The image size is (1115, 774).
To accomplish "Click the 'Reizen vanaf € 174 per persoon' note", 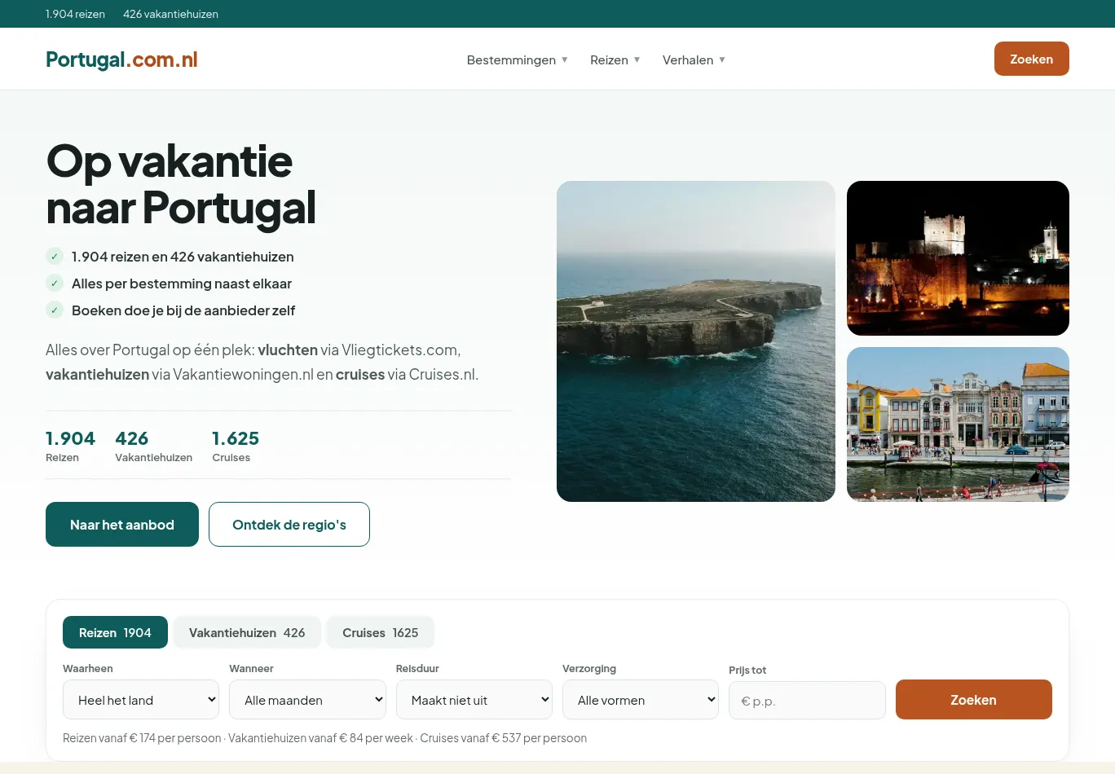I will pyautogui.click(x=142, y=738).
